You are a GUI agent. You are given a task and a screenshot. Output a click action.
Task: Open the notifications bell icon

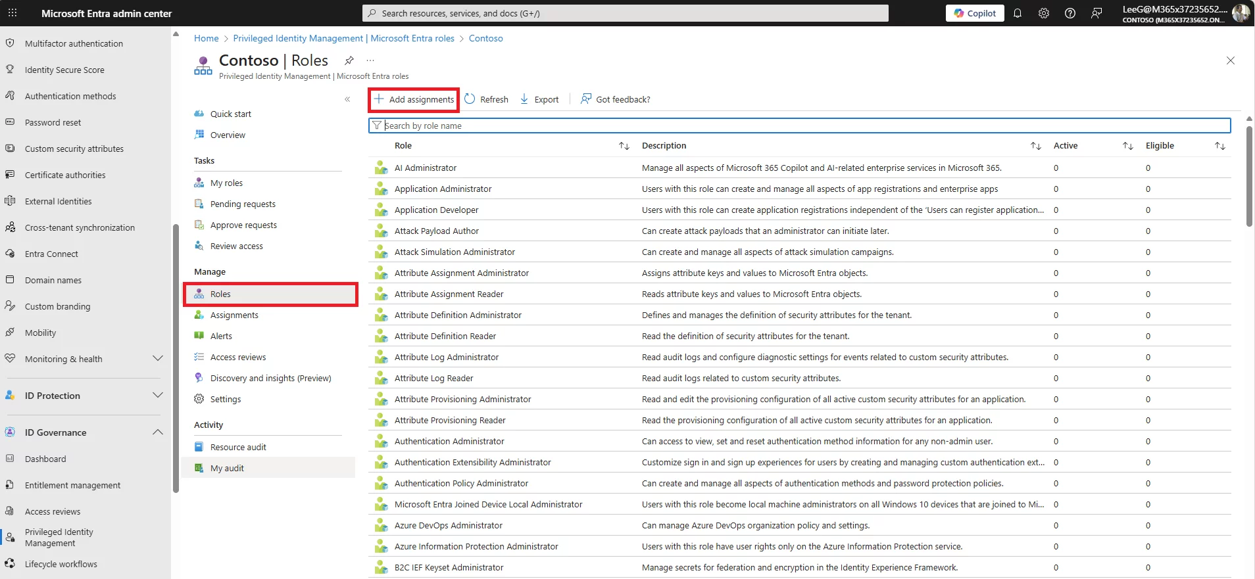pos(1018,13)
